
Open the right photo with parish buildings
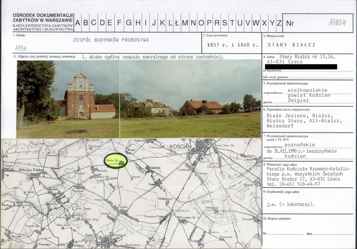190,99
